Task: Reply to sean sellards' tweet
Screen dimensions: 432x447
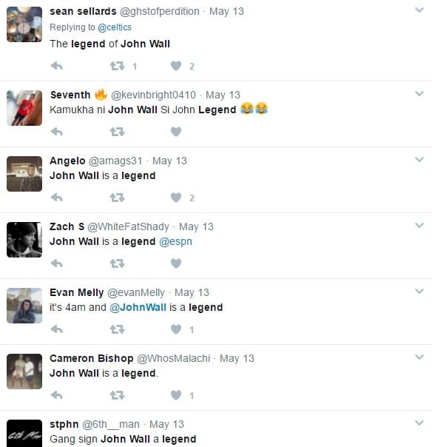Action: (57, 66)
